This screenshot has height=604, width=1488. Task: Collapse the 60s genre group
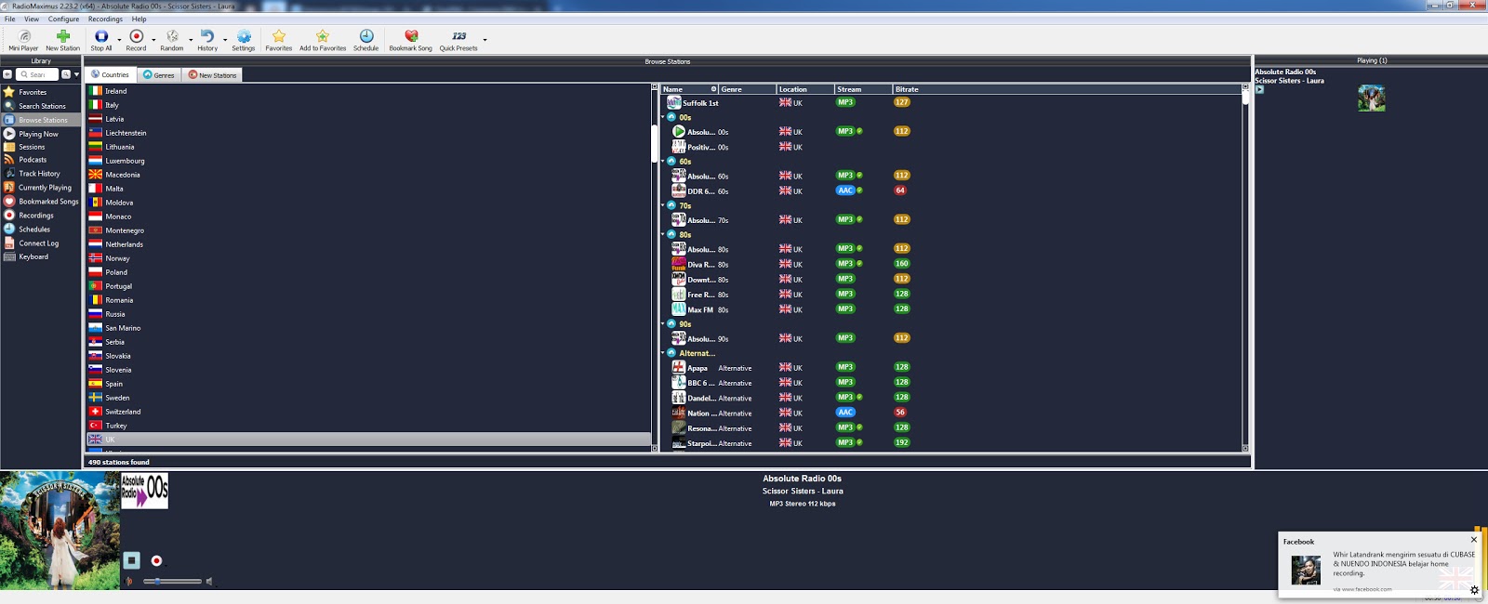[663, 161]
